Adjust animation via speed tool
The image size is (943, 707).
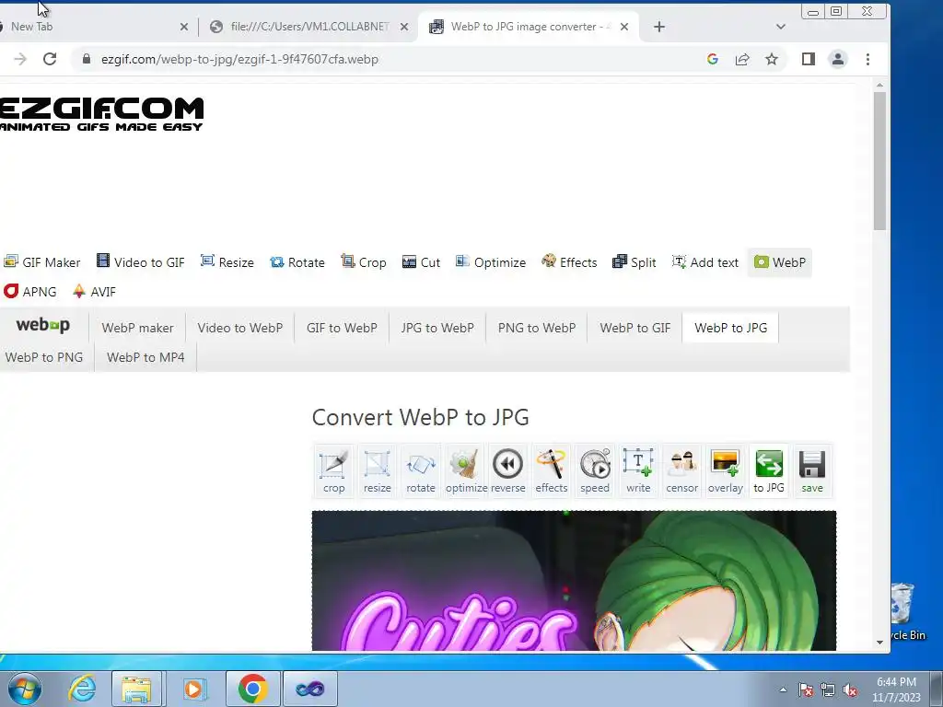[x=595, y=470]
